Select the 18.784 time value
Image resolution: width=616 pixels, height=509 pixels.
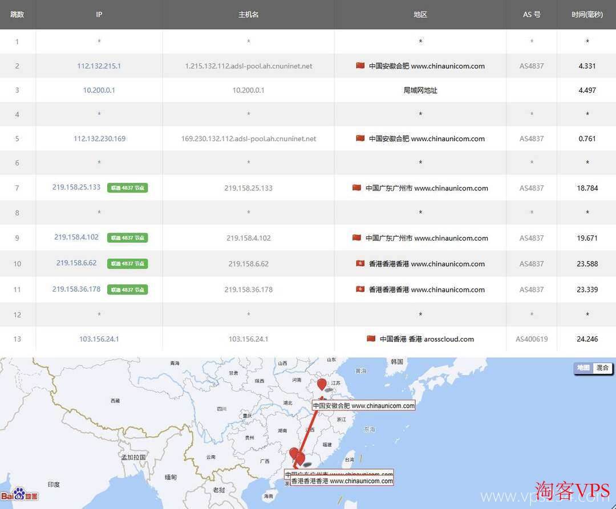coord(587,188)
